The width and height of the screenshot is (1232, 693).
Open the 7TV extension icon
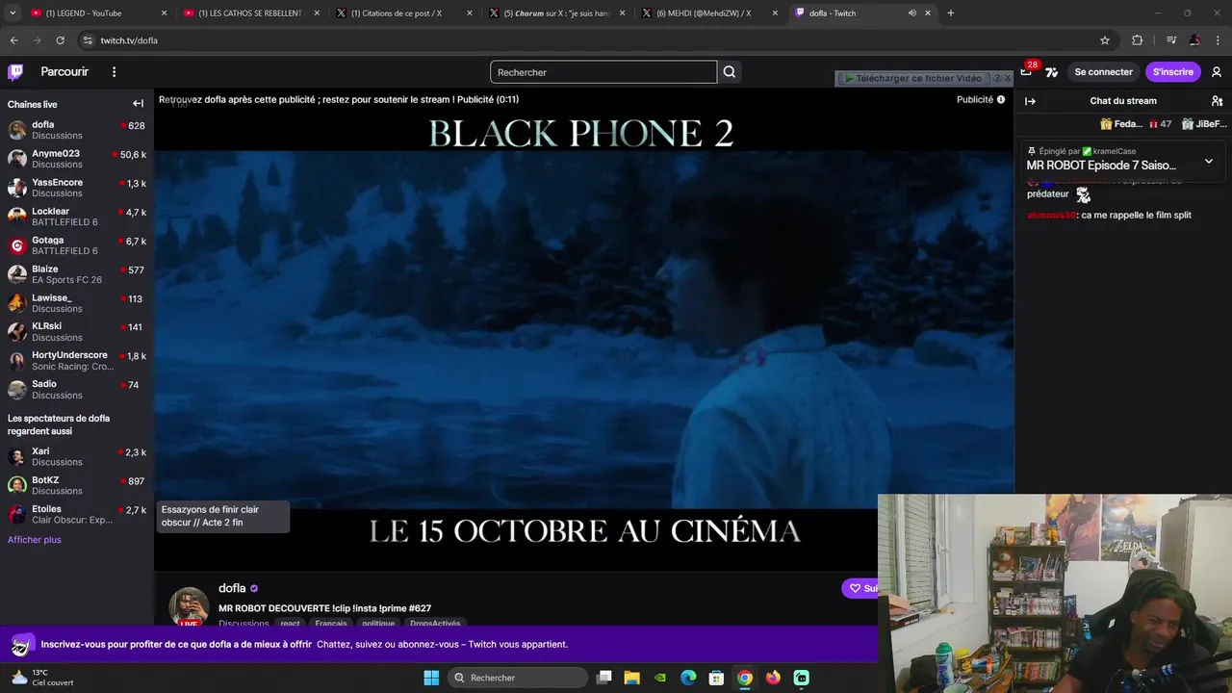click(1051, 72)
